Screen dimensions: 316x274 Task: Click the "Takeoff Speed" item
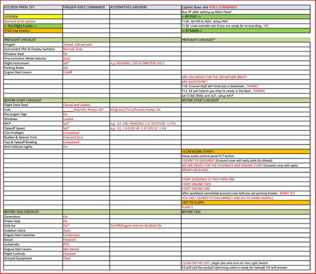(33, 128)
